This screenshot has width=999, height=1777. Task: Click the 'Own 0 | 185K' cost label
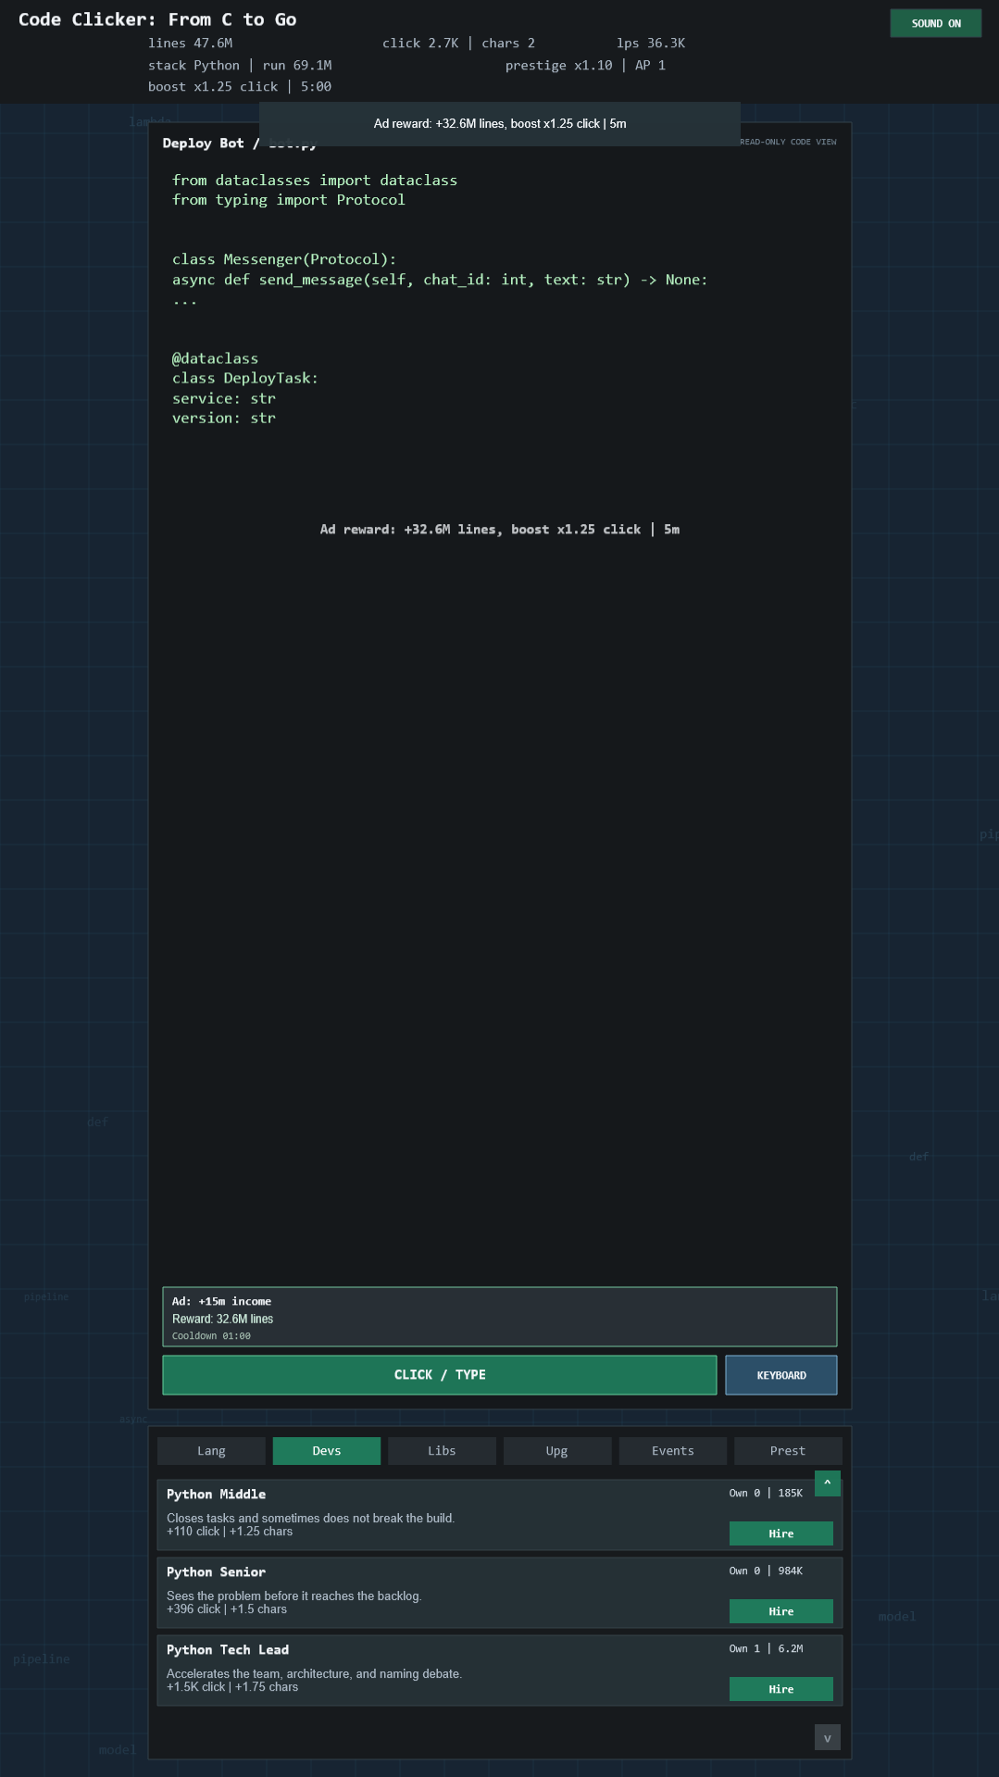766,1494
